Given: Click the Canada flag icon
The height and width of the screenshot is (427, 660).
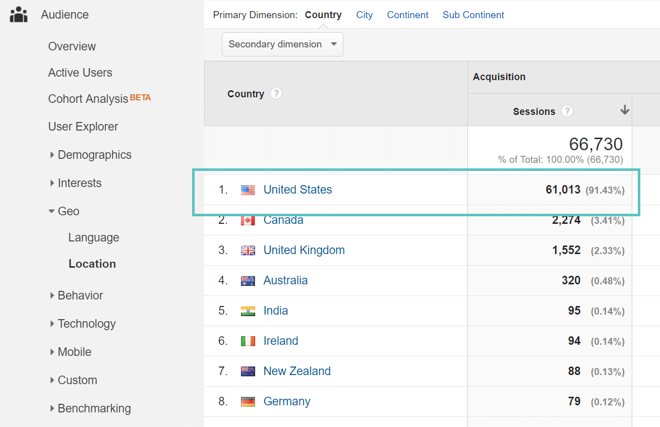Looking at the screenshot, I should 248,220.
